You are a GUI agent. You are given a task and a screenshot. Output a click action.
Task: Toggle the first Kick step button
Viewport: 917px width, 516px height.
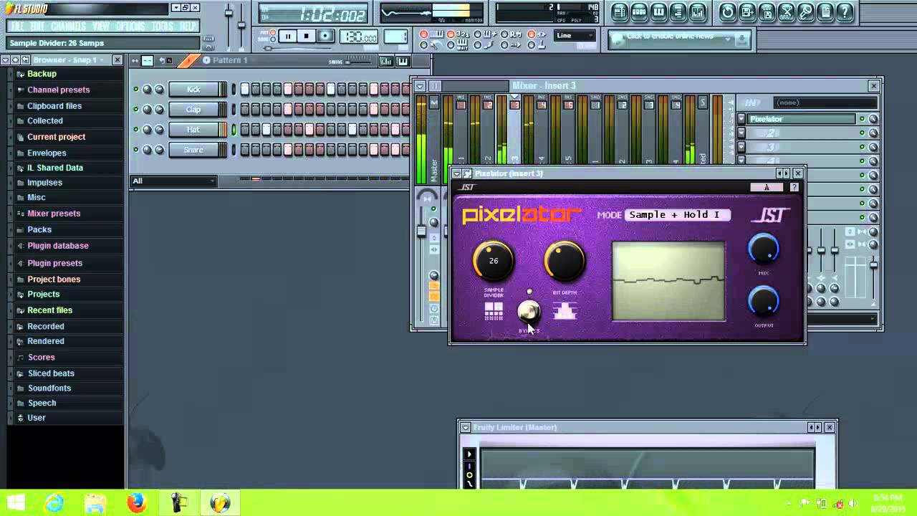(x=245, y=90)
